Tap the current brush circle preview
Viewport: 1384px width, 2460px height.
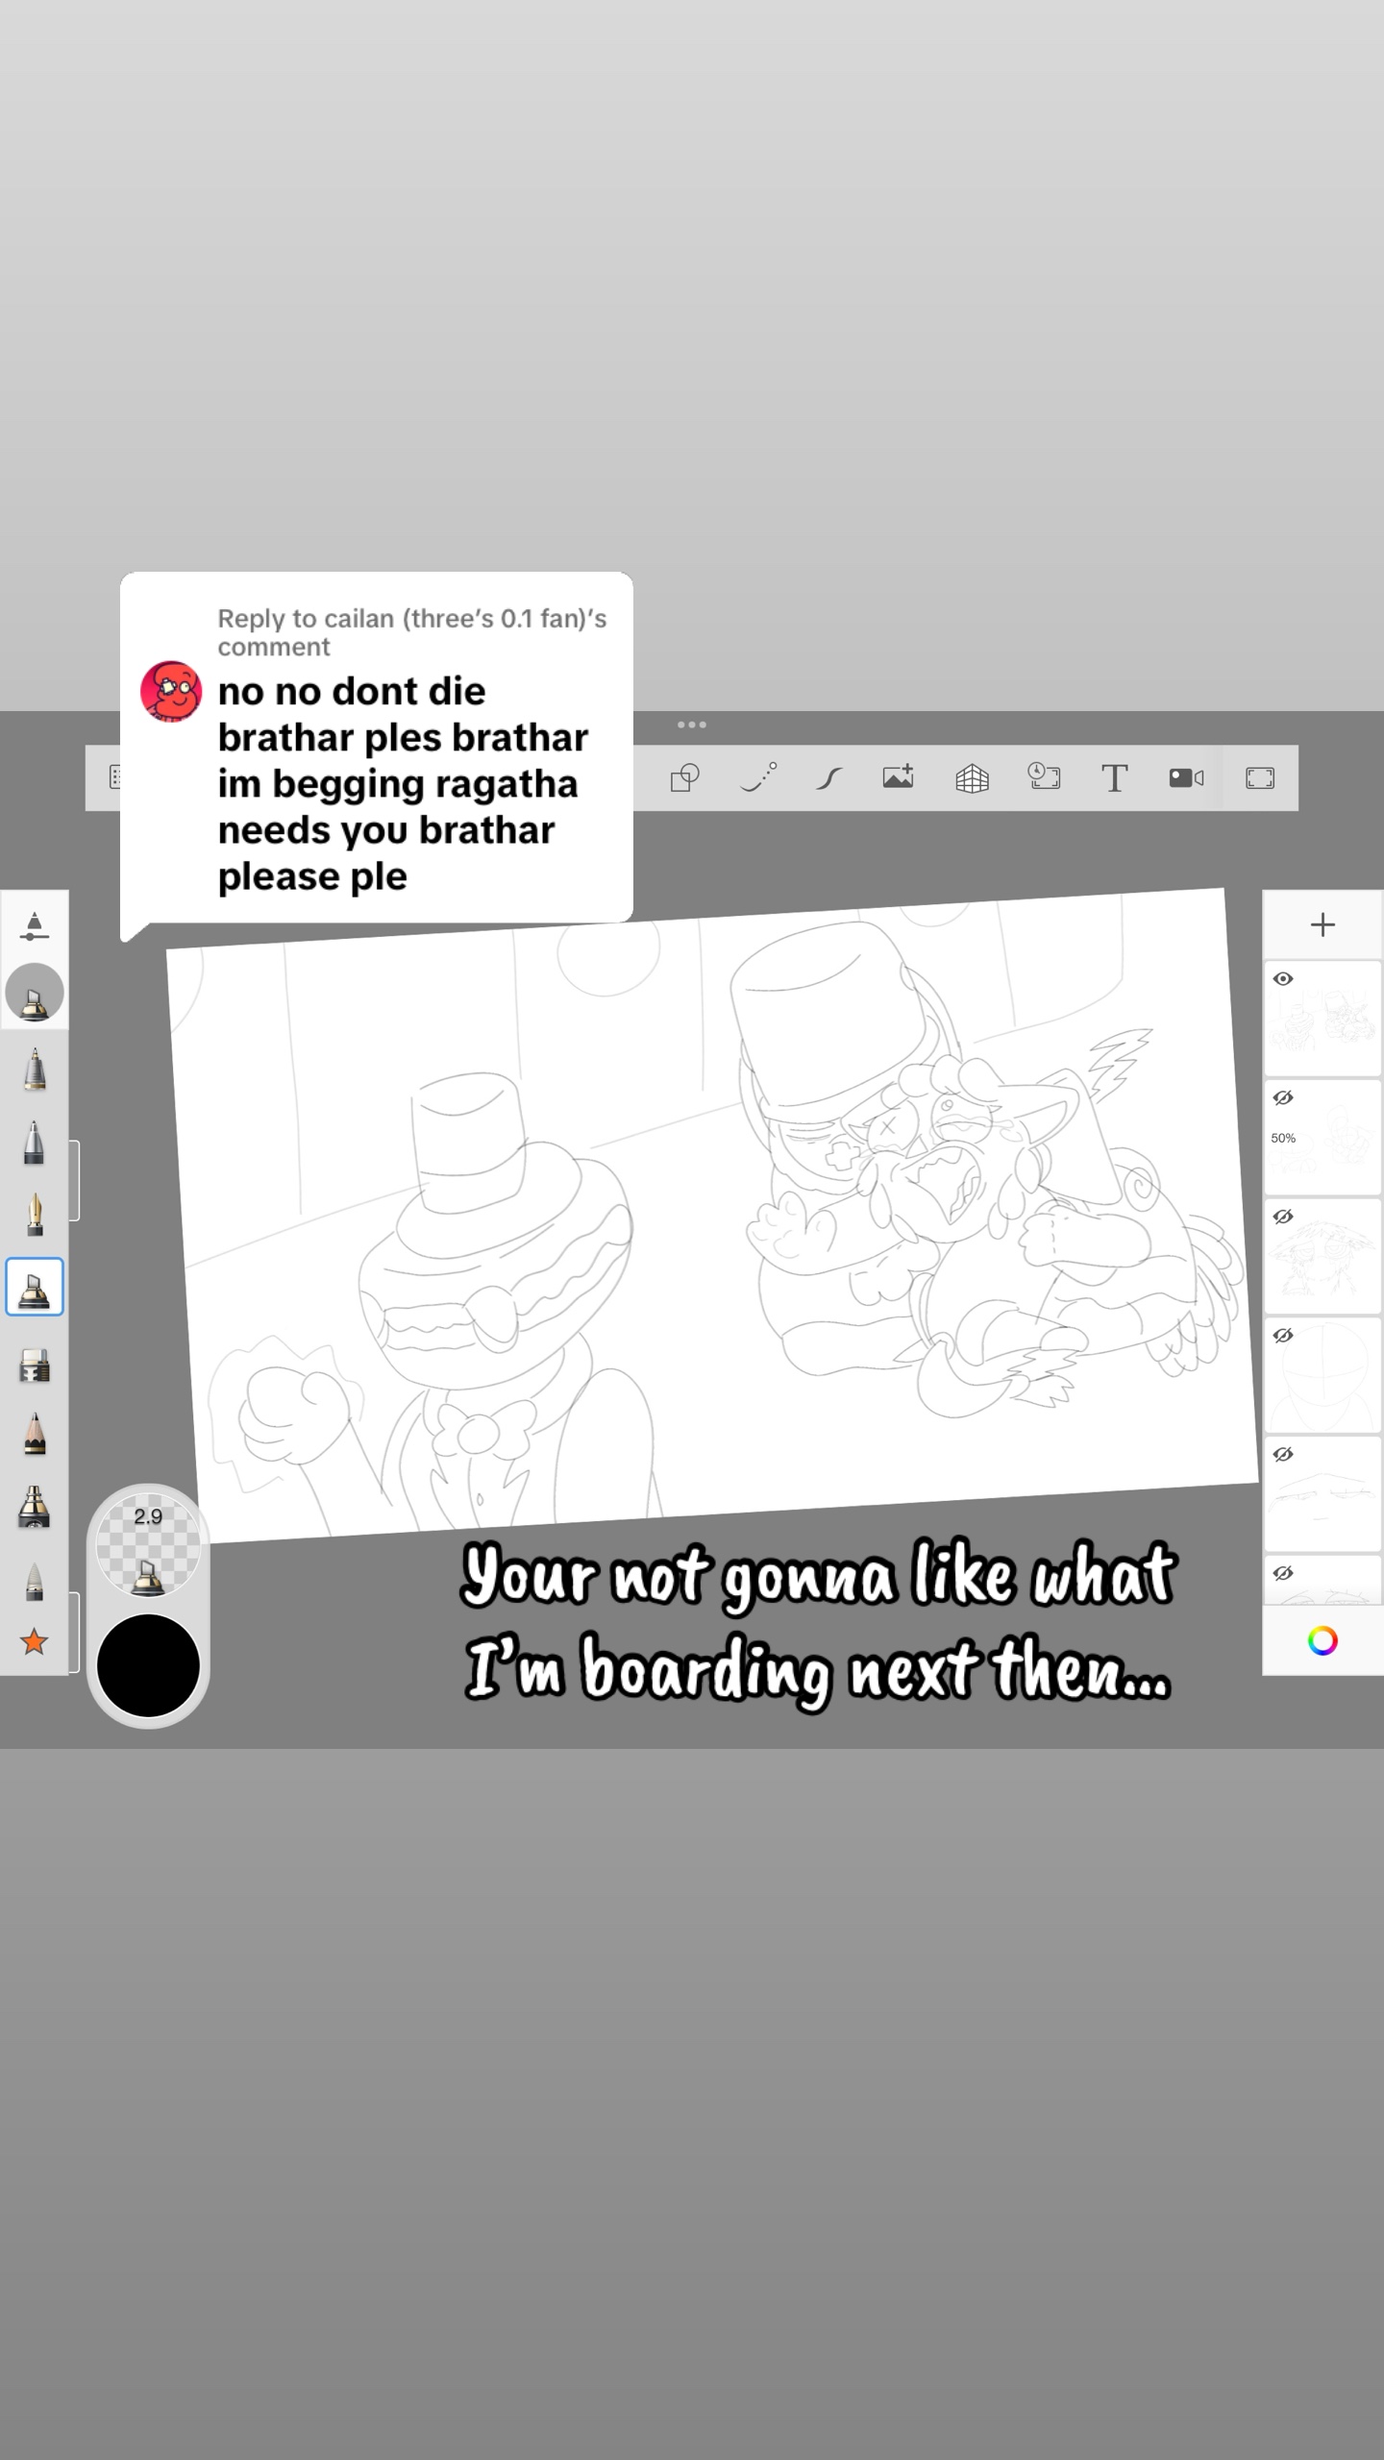click(35, 993)
